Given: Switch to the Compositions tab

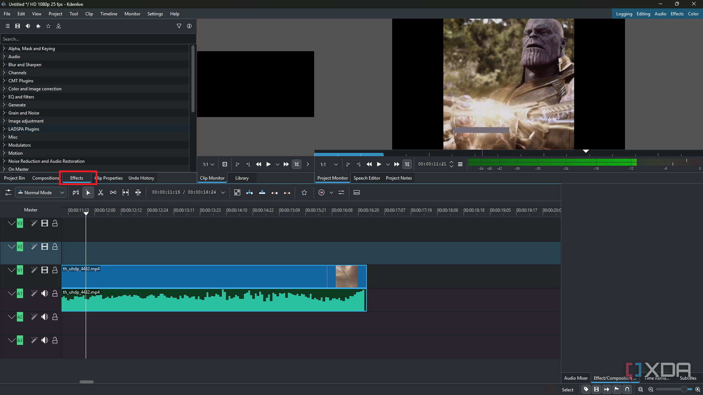Looking at the screenshot, I should (x=45, y=178).
